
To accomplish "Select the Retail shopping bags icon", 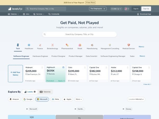I will [80, 45].
